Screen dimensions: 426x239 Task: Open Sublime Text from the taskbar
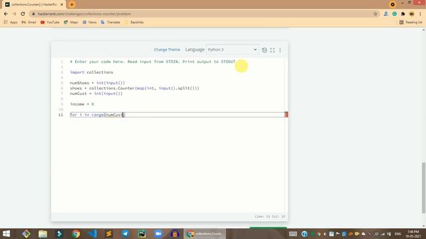point(108,234)
